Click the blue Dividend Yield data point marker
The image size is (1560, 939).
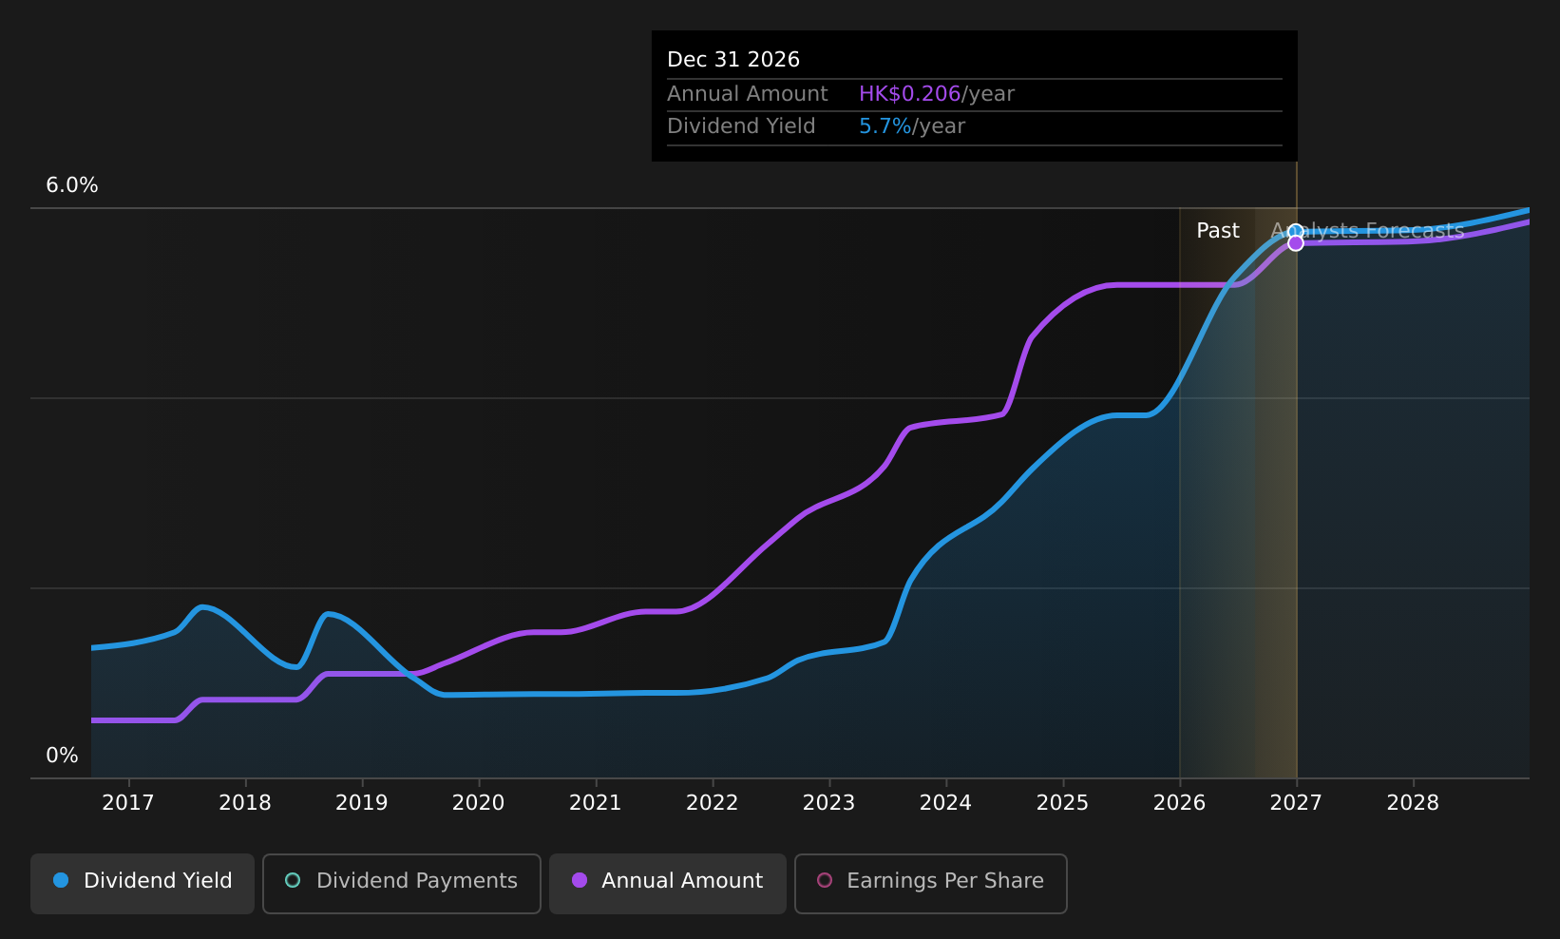1296,232
